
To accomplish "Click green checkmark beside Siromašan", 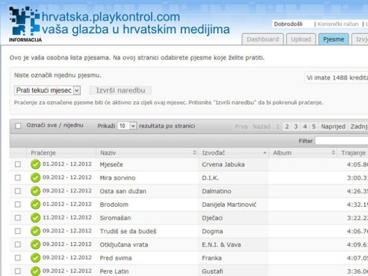I will click(x=36, y=218).
